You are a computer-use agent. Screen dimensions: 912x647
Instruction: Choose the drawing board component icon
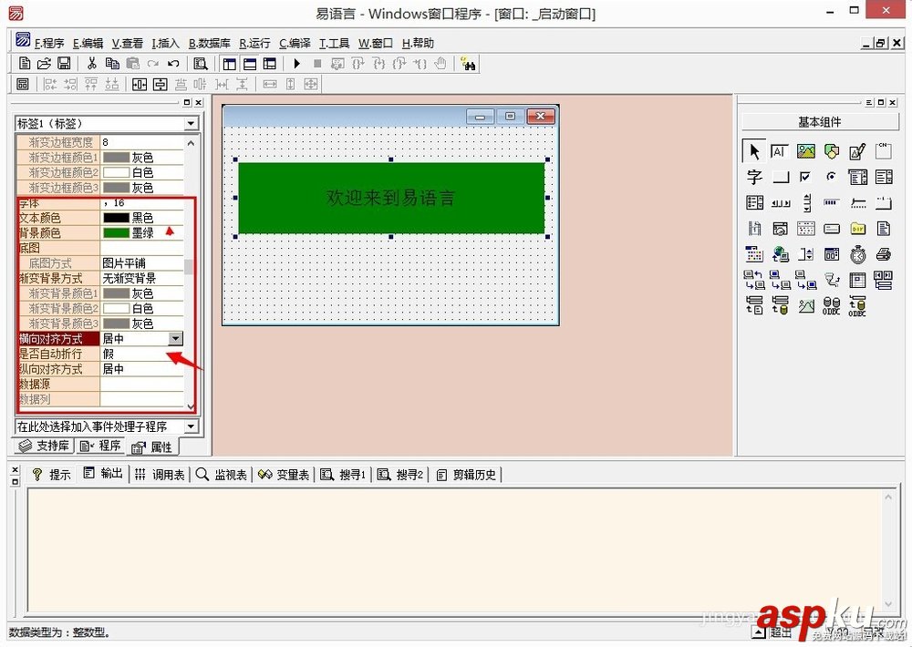(x=857, y=151)
